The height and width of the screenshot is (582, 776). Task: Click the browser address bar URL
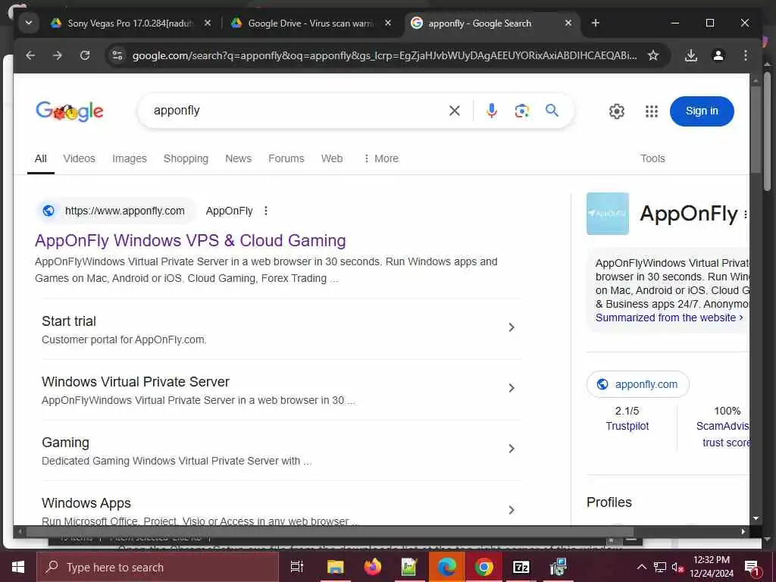pyautogui.click(x=384, y=55)
